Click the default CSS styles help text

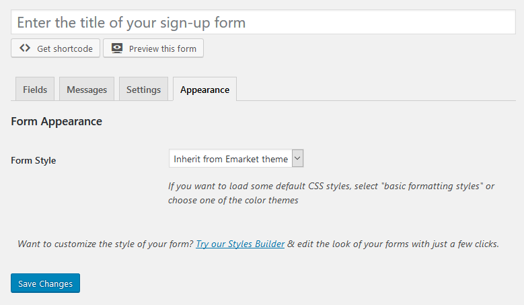tap(331, 193)
